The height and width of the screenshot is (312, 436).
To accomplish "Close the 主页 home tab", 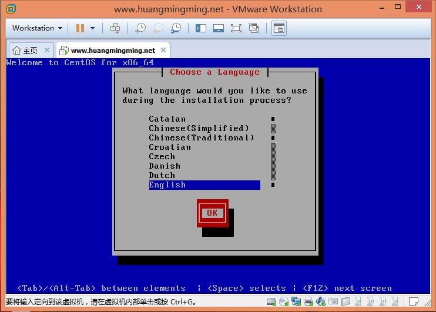I will tap(47, 50).
